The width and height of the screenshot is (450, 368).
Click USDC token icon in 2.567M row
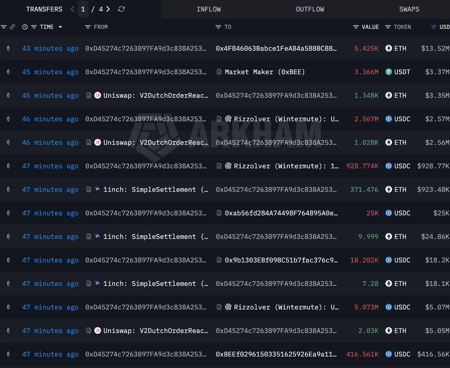(388, 119)
